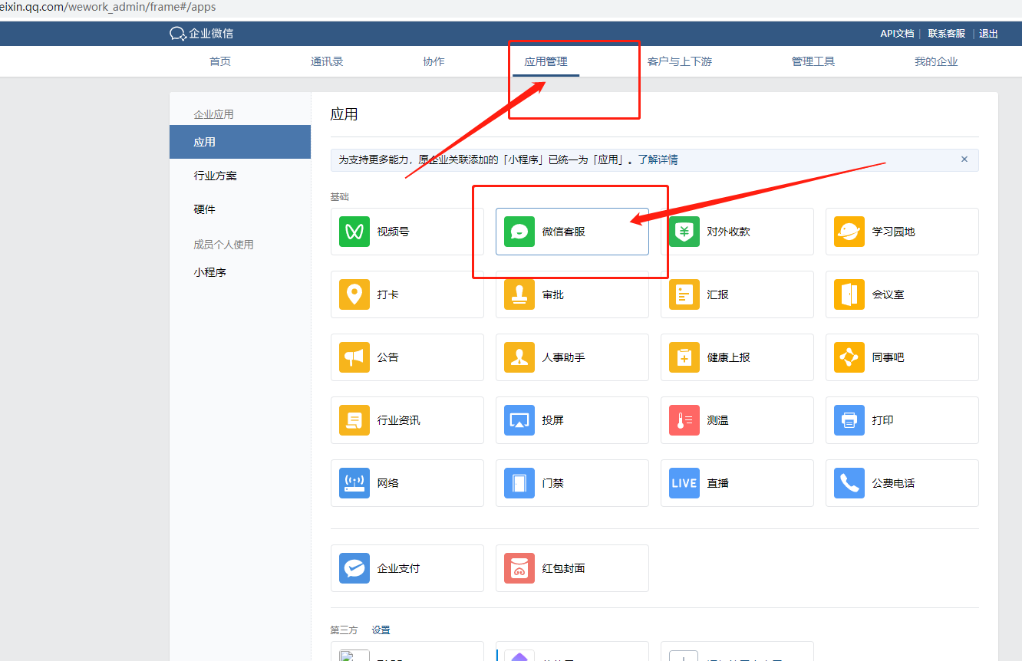Open the API文档 link

pos(897,34)
